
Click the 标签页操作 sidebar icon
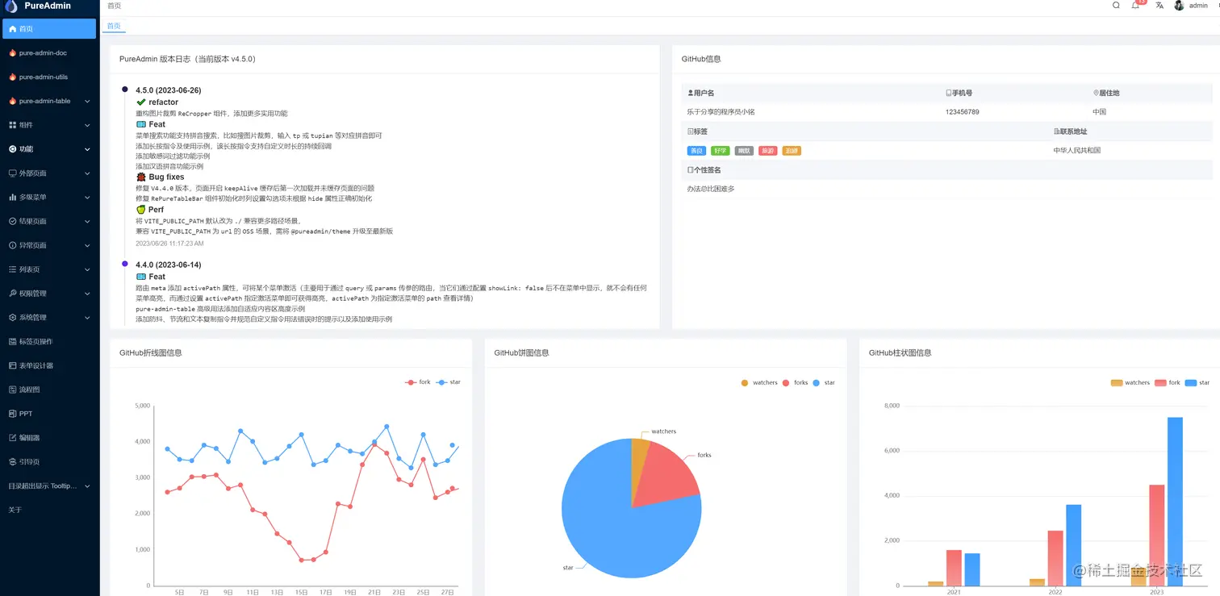tap(12, 341)
